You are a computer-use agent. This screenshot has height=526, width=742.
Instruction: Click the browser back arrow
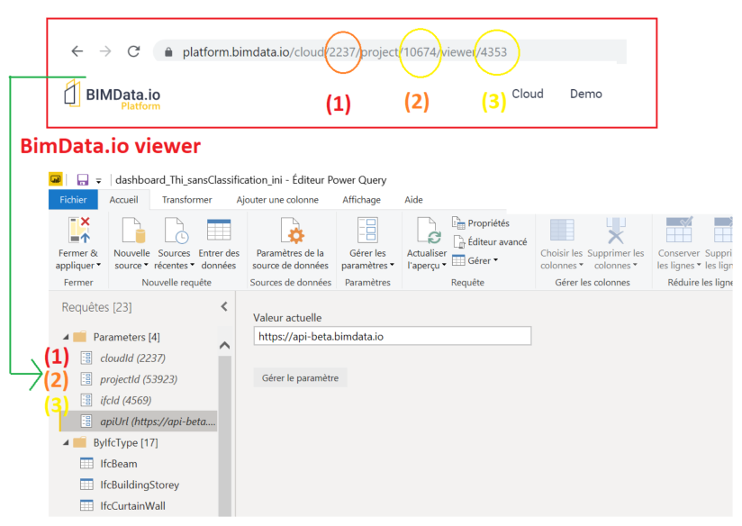click(x=77, y=51)
